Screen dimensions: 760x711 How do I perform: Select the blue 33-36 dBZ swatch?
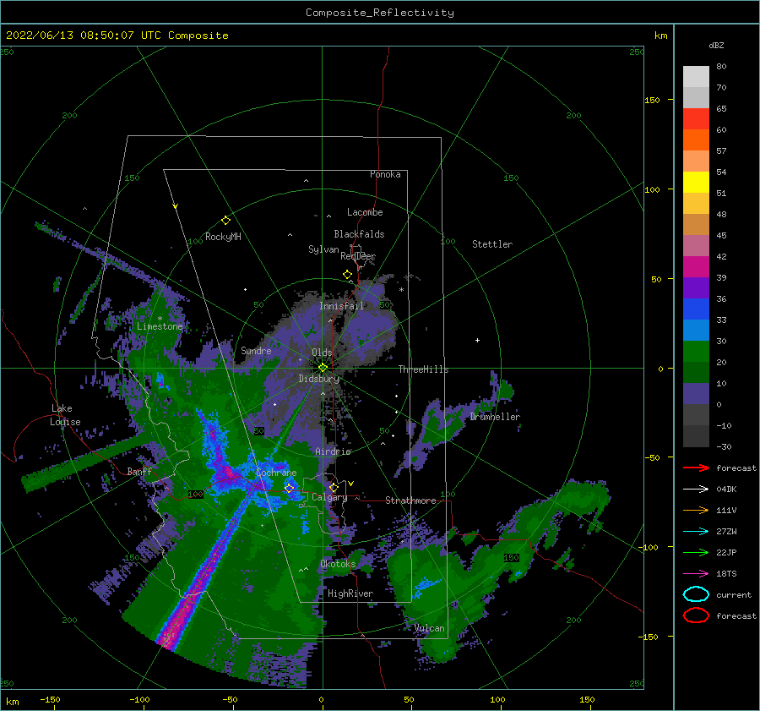[x=696, y=309]
